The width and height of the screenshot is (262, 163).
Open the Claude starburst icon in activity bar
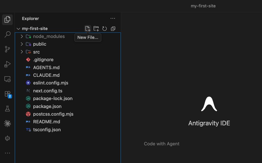pyautogui.click(x=7, y=124)
